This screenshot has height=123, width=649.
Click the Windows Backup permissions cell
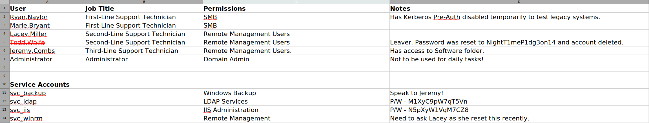tap(296, 93)
